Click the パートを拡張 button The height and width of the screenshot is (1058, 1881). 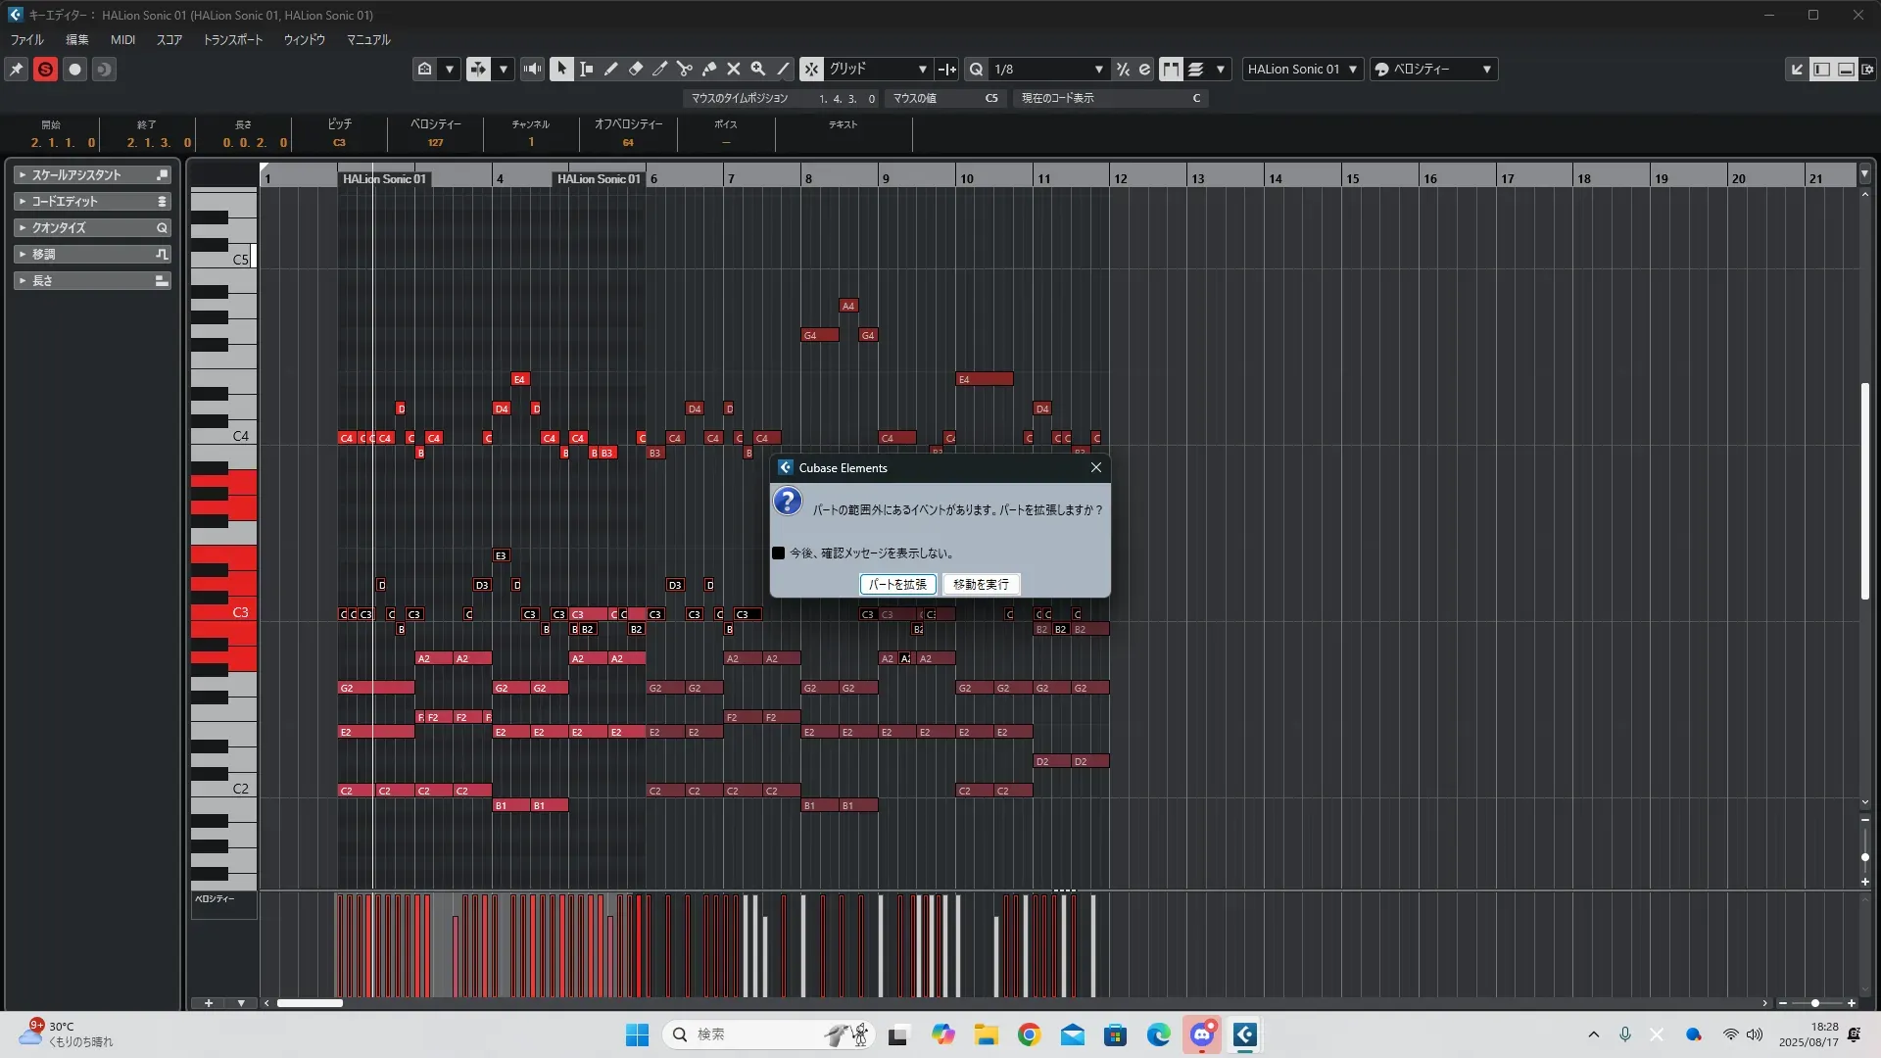click(897, 585)
